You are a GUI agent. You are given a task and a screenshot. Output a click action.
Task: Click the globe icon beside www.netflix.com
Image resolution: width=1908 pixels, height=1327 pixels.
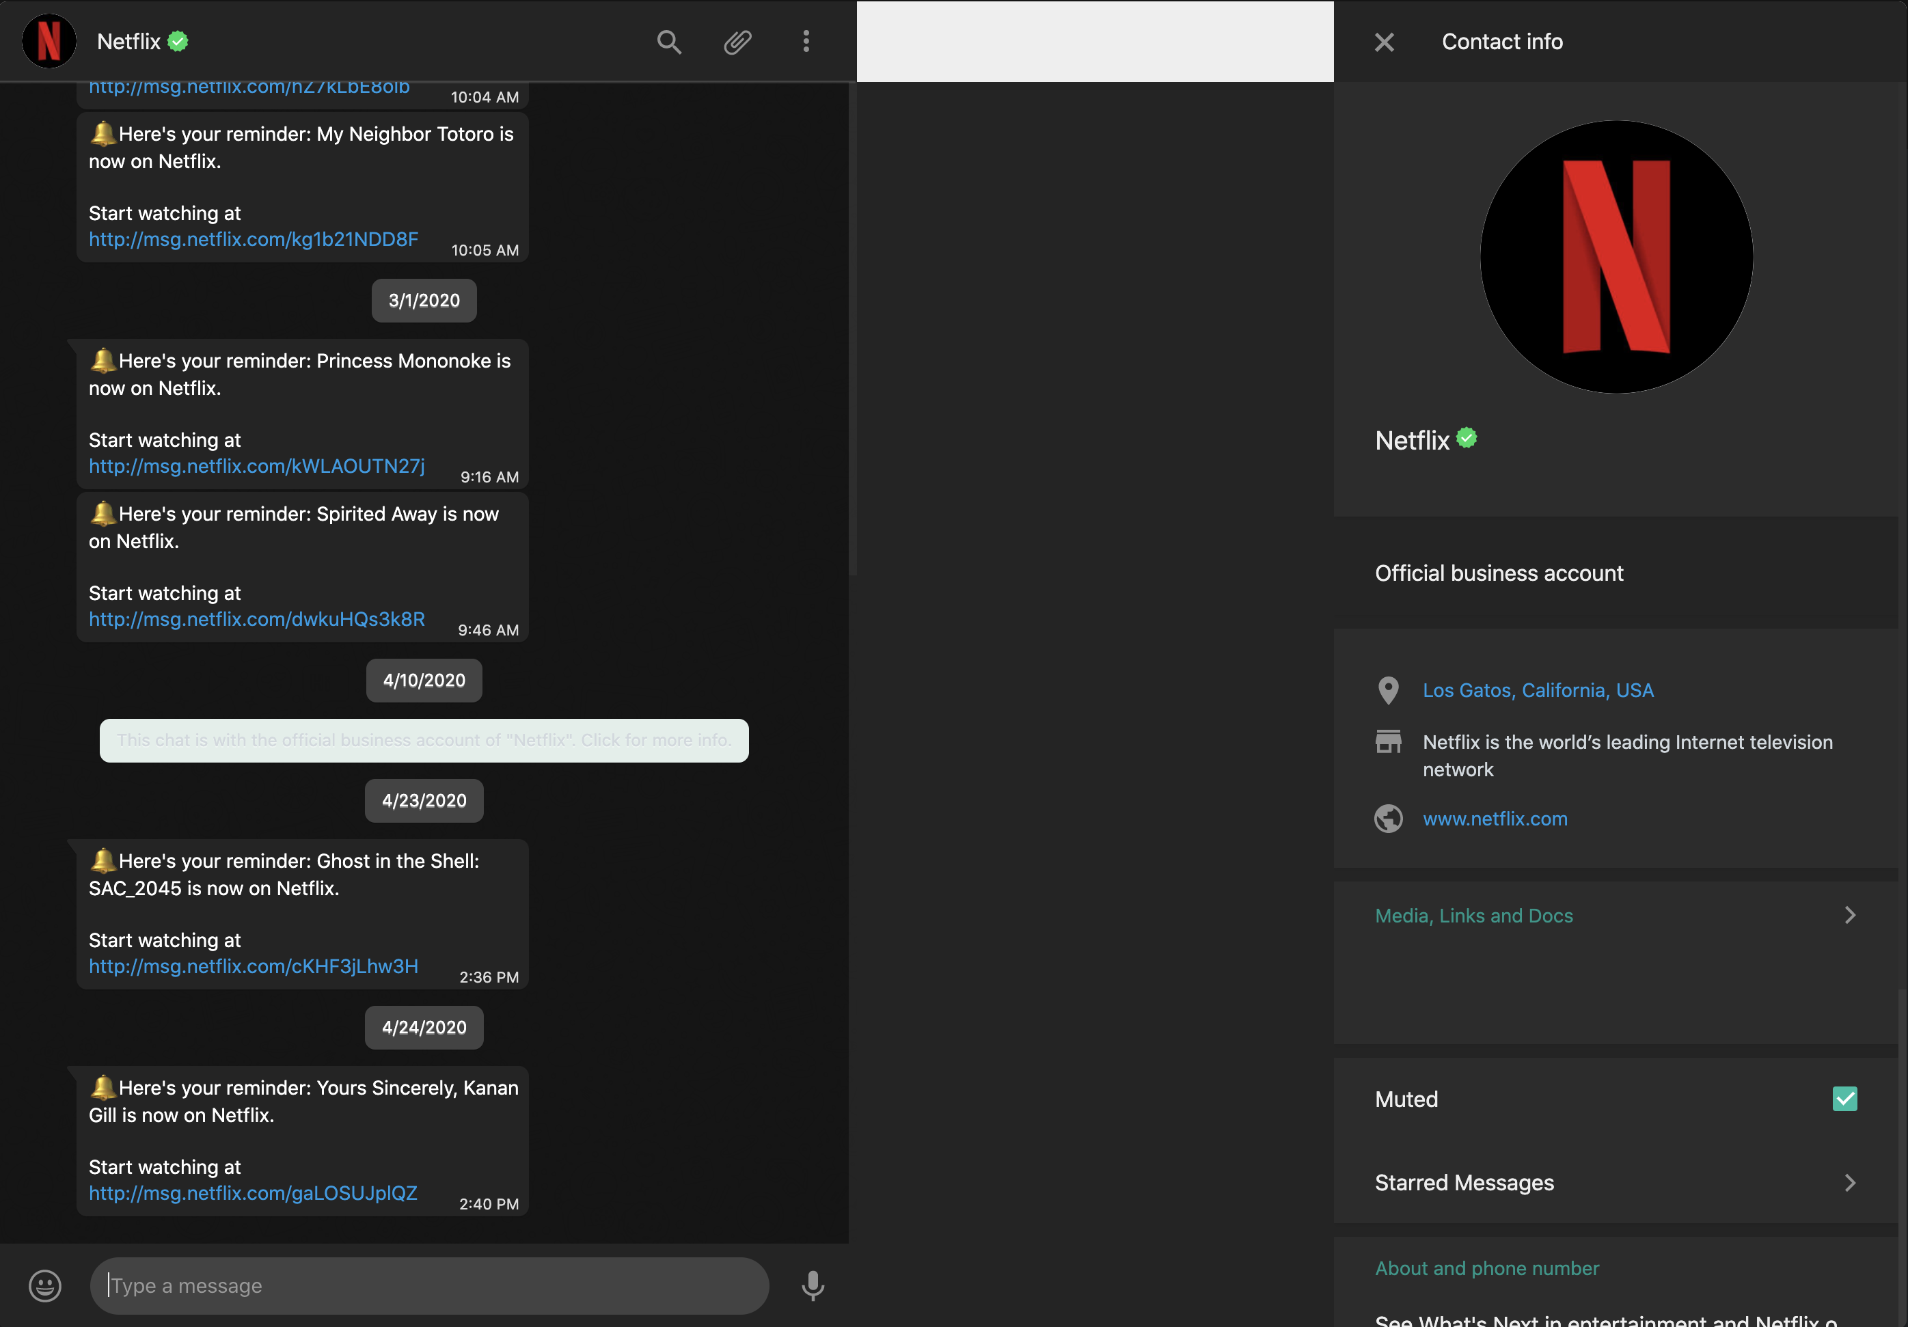[x=1389, y=819]
